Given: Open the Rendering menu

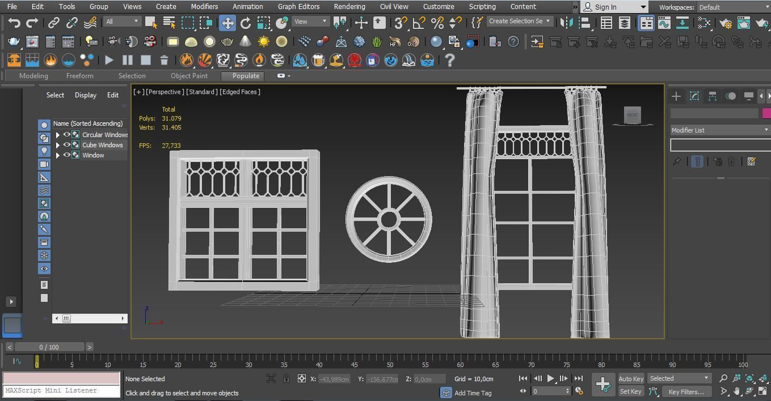Looking at the screenshot, I should [x=349, y=7].
